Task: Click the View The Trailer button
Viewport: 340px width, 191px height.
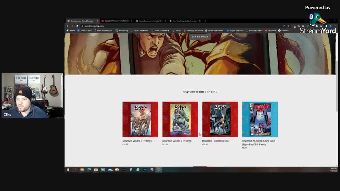Action: 200,37
